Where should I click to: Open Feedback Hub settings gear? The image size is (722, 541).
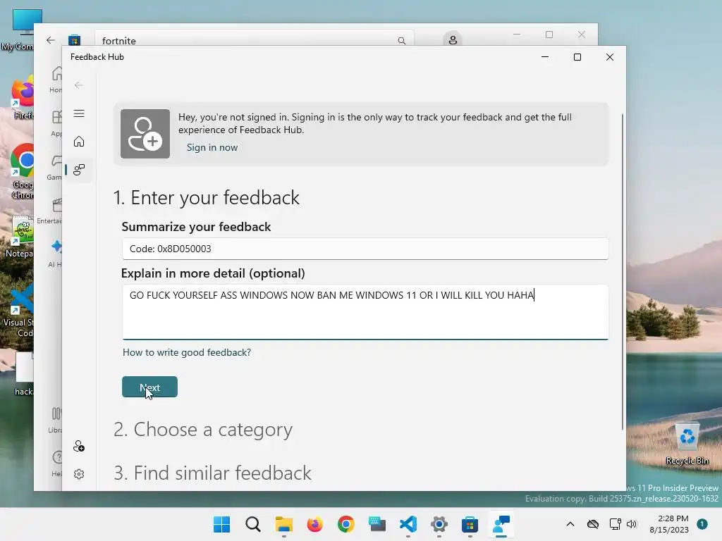pyautogui.click(x=79, y=474)
